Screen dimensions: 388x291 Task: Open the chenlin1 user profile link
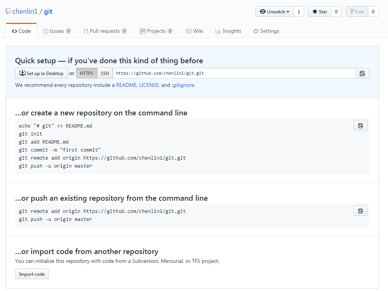(25, 11)
